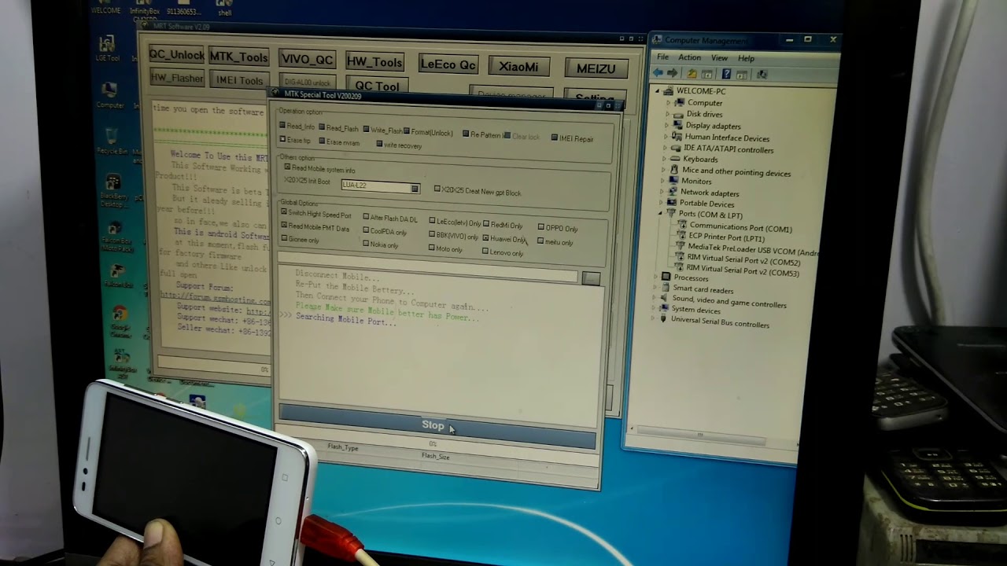Click HW_Flasher button
This screenshot has width=1007, height=566.
tap(176, 77)
